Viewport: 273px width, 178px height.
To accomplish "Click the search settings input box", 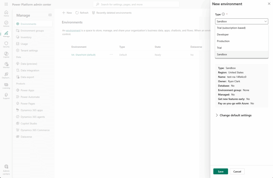I will click(x=136, y=4).
